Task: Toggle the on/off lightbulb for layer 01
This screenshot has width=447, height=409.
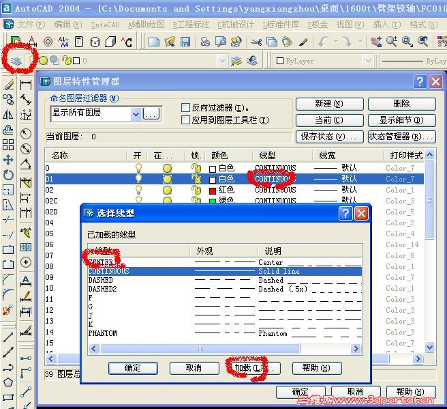Action: coord(138,179)
